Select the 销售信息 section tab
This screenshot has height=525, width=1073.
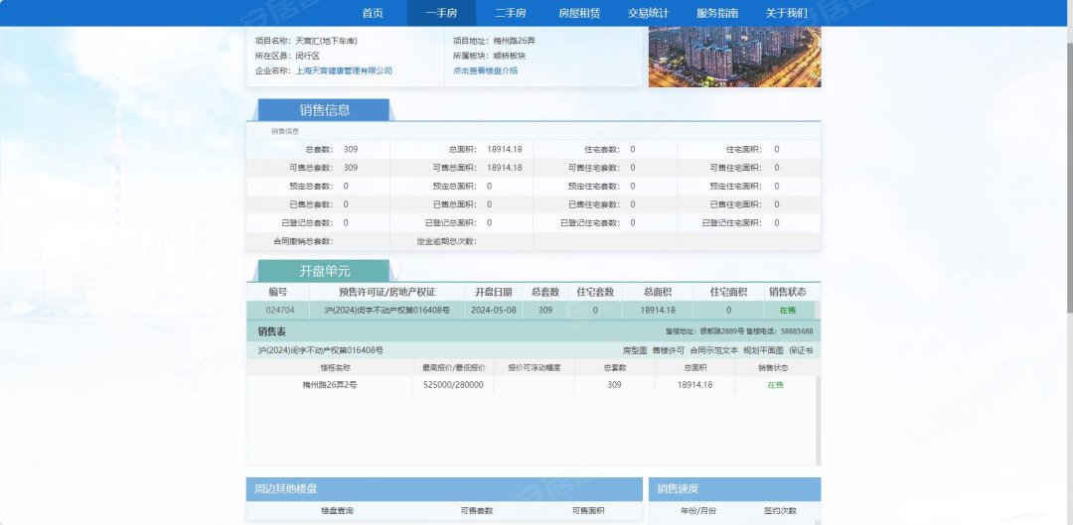[325, 110]
